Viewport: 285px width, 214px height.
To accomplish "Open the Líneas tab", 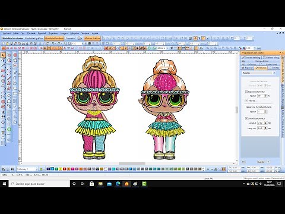I will click(x=274, y=68).
